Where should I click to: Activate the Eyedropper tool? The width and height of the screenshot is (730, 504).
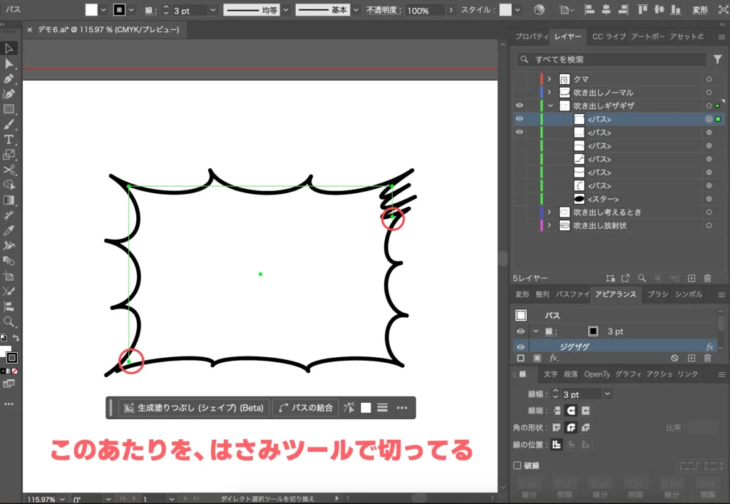click(9, 230)
